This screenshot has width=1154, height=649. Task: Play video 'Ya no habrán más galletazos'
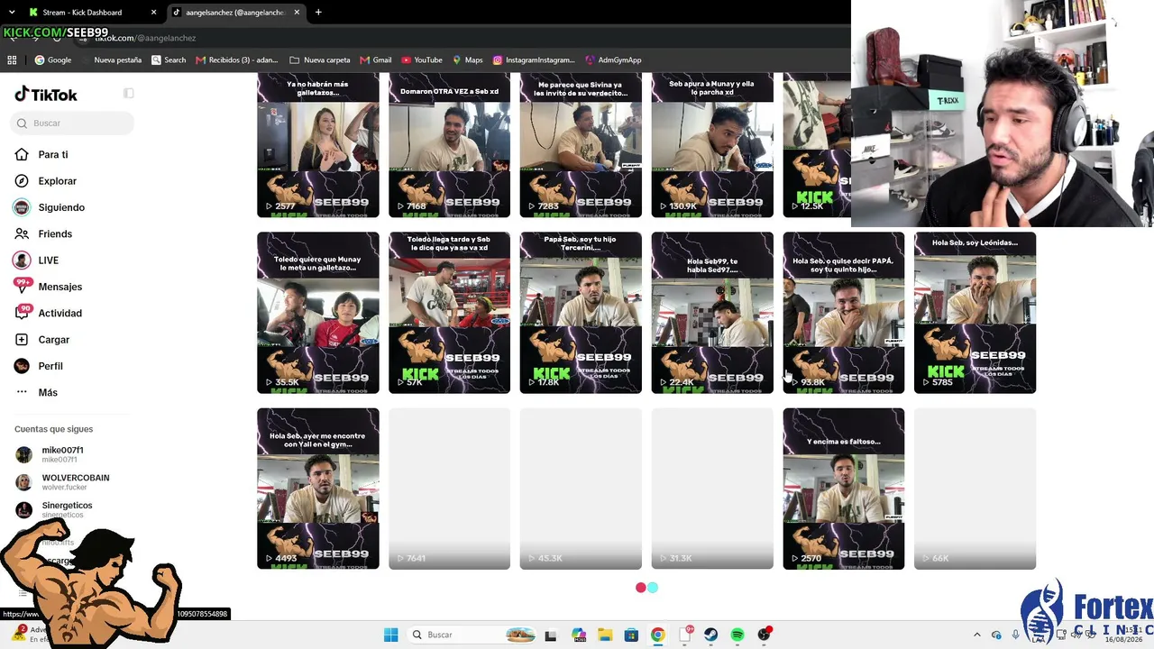tap(318, 144)
